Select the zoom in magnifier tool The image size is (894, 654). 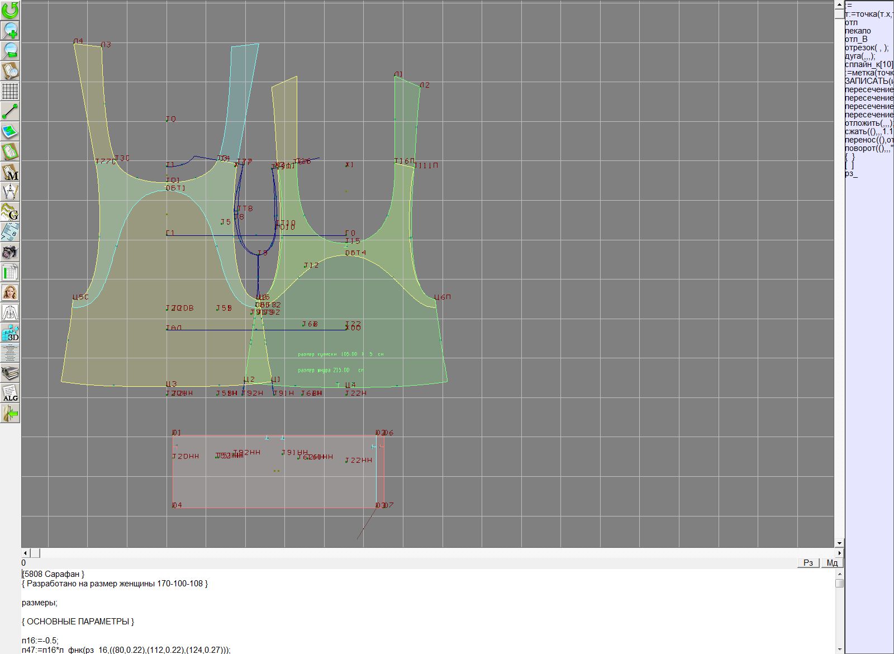coord(10,31)
